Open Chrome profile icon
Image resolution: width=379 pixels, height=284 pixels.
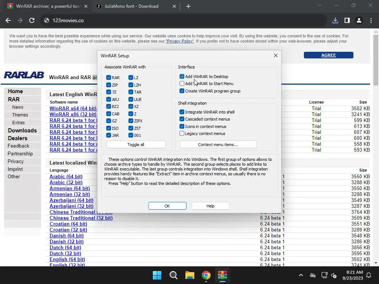coord(359,21)
